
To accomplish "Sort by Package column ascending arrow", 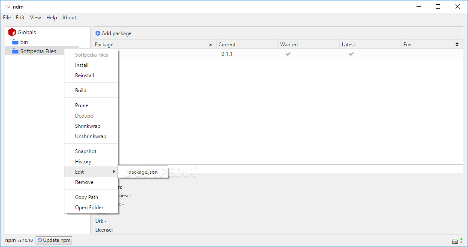I will [x=211, y=45].
